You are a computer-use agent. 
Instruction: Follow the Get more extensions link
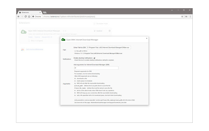point(35,49)
